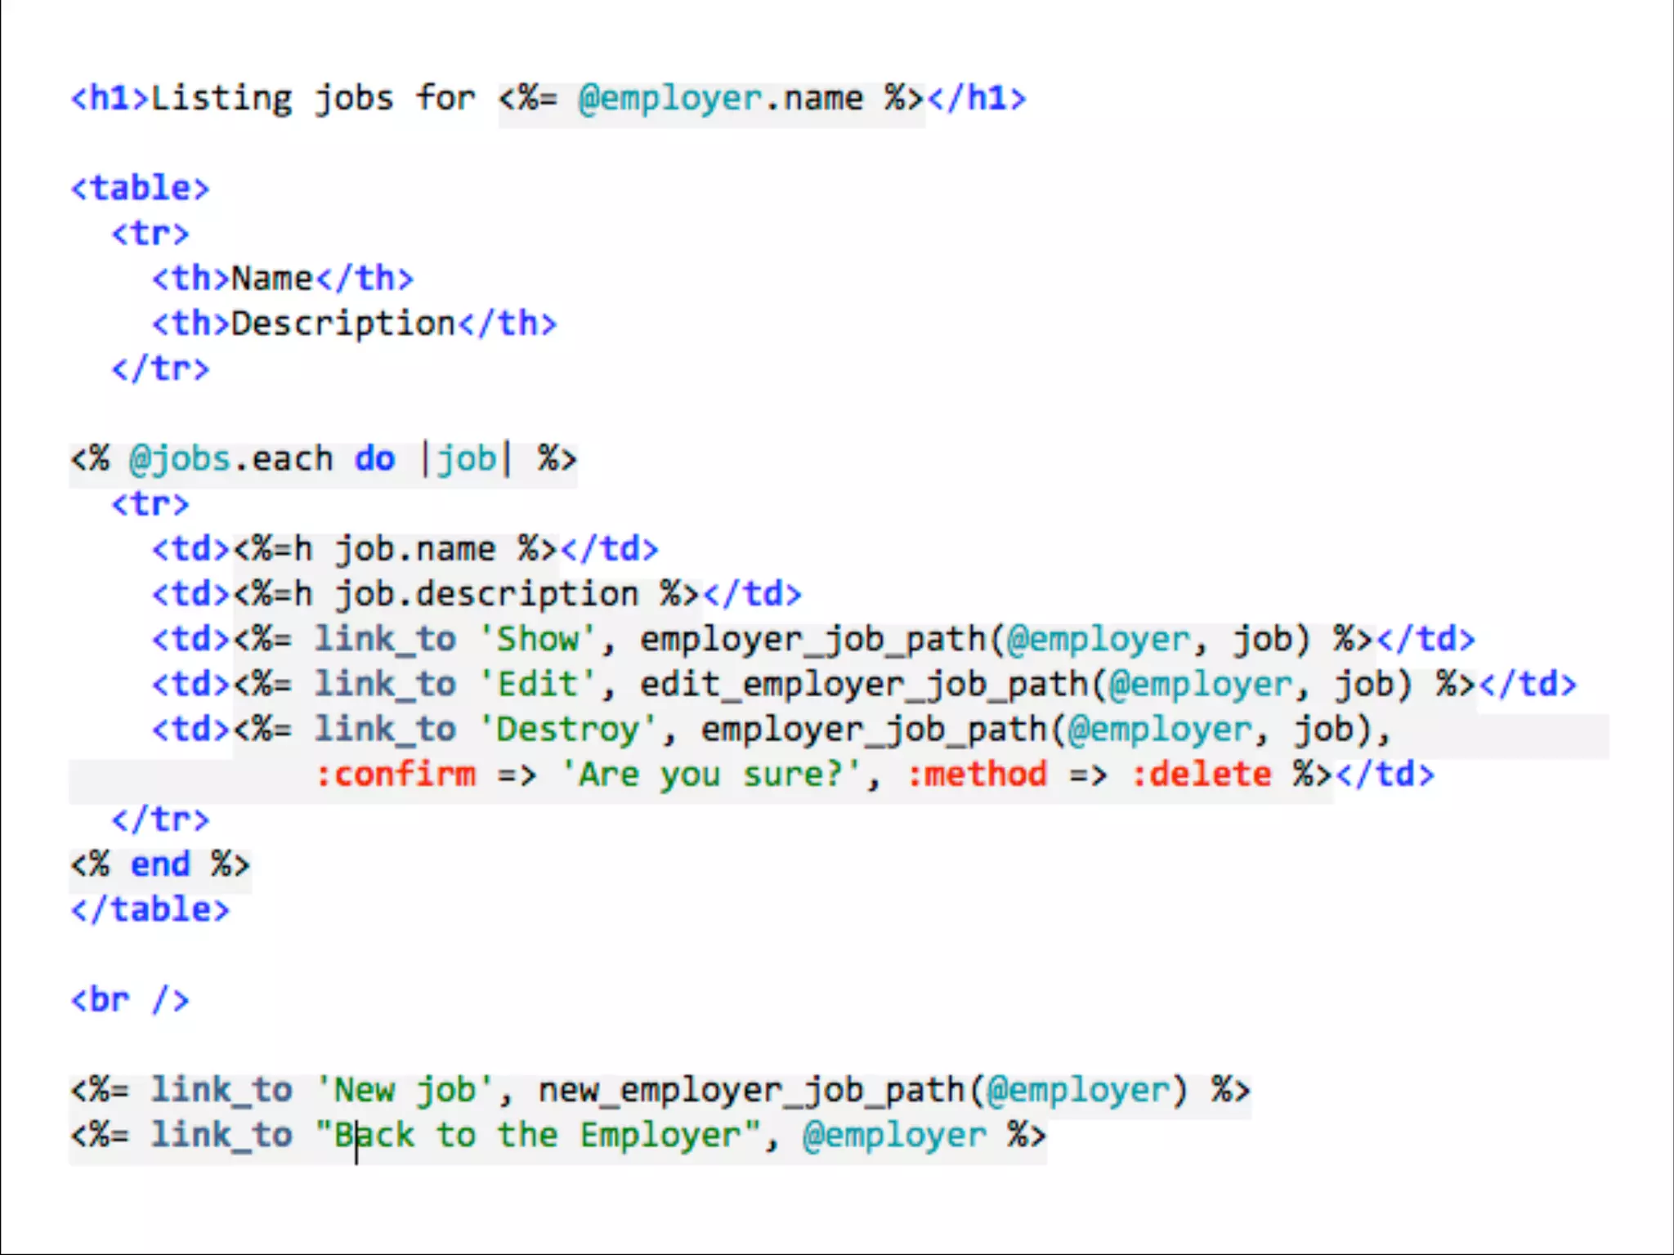Click the ':method' symbol
The height and width of the screenshot is (1255, 1674).
tap(976, 774)
